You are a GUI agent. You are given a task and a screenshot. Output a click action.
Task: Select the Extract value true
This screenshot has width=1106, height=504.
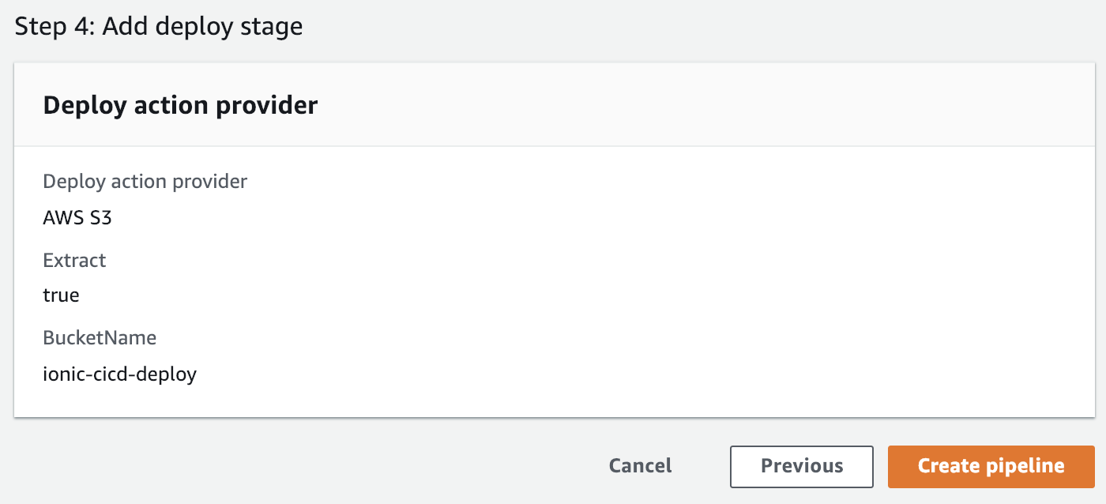(61, 295)
